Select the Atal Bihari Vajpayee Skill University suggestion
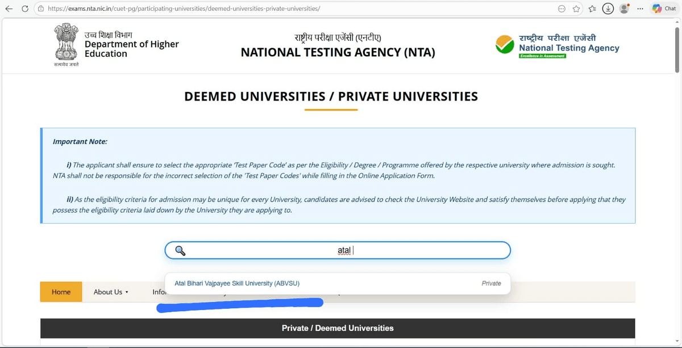The height and width of the screenshot is (348, 682). pyautogui.click(x=237, y=283)
